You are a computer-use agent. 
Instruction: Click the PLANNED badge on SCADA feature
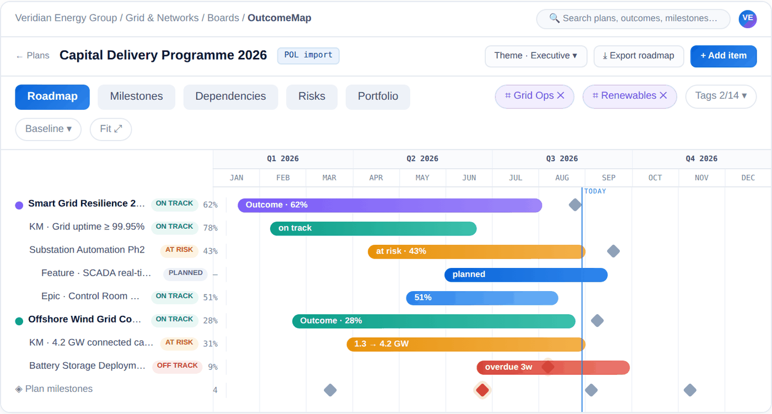[x=186, y=273]
